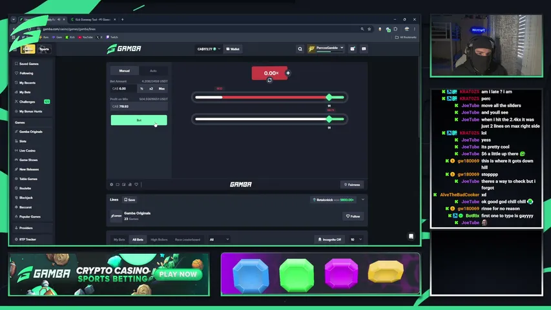Click the Profit on Win field
The width and height of the screenshot is (551, 310).
click(x=139, y=107)
